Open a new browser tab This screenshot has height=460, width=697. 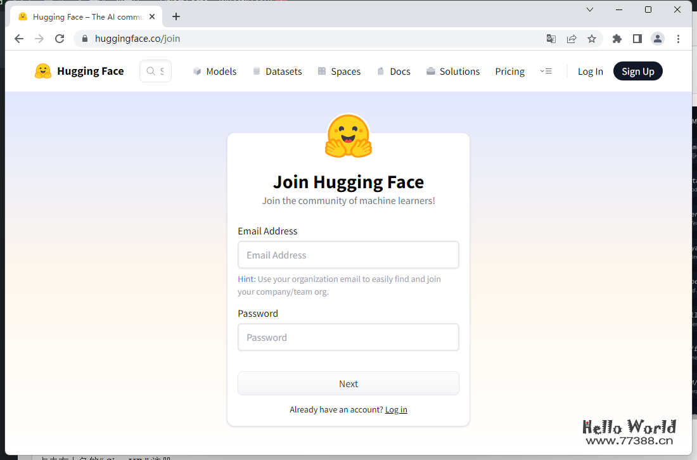coord(176,16)
